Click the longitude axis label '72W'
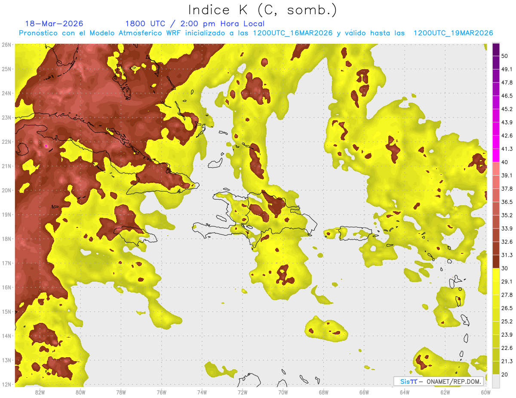Screen dimensions: 516x398 (243, 392)
